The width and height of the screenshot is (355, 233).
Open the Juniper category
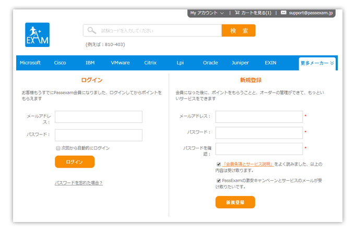click(240, 63)
